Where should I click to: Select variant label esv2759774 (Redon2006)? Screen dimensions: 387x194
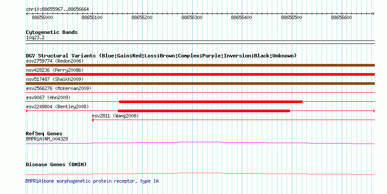coord(55,61)
